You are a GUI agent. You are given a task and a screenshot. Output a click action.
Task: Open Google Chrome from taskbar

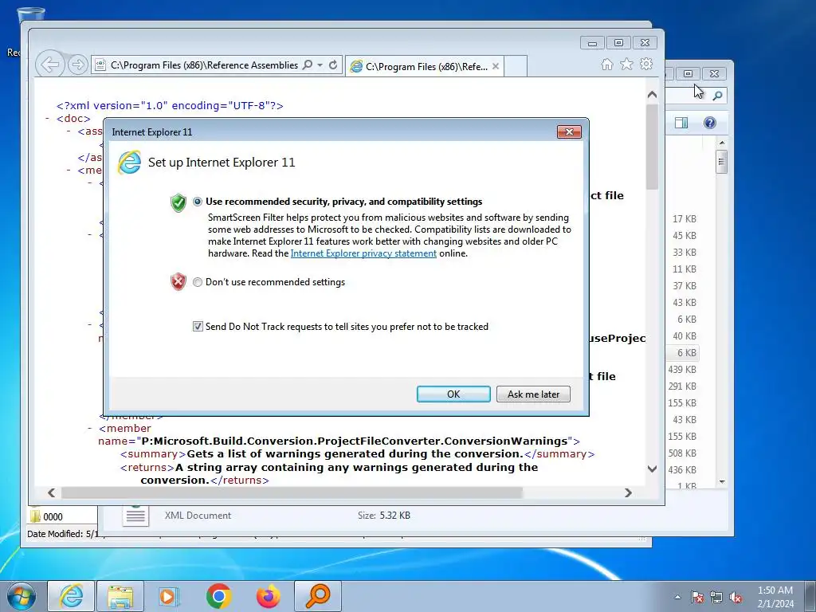(x=218, y=596)
